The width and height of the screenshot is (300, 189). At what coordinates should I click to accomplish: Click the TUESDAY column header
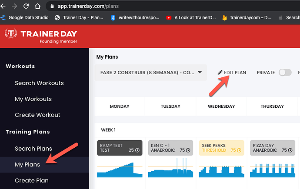point(170,106)
